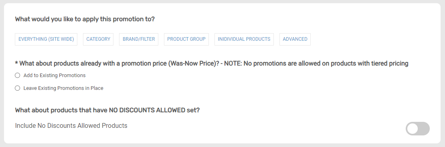Click the required asterisk before 'What about products'

(16, 63)
